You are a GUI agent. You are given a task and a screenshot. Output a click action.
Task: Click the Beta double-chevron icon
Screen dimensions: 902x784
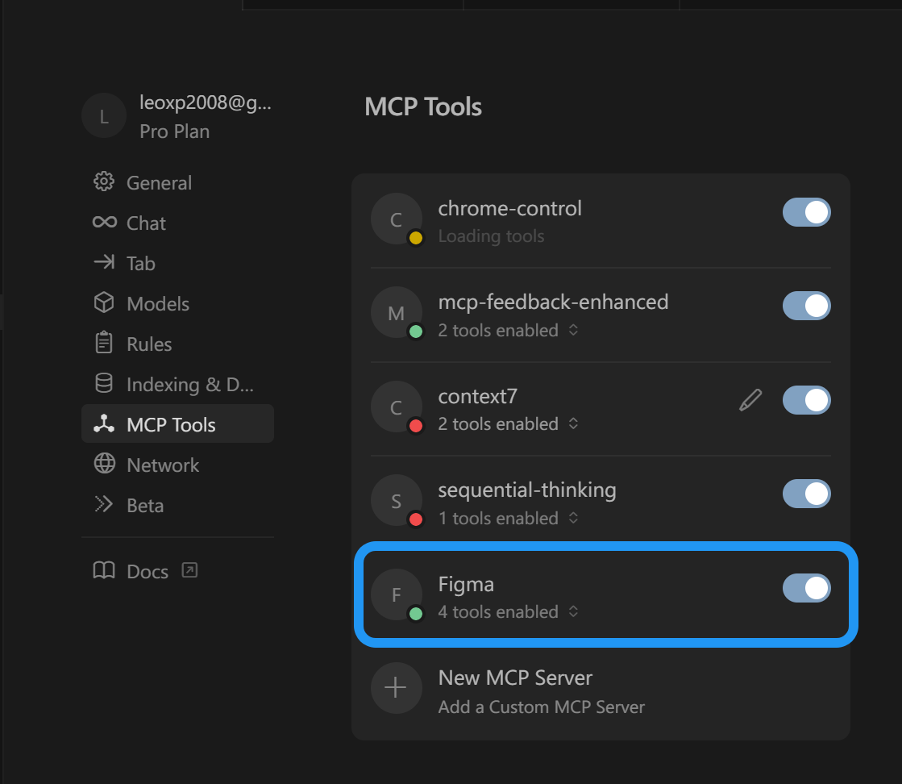(104, 504)
